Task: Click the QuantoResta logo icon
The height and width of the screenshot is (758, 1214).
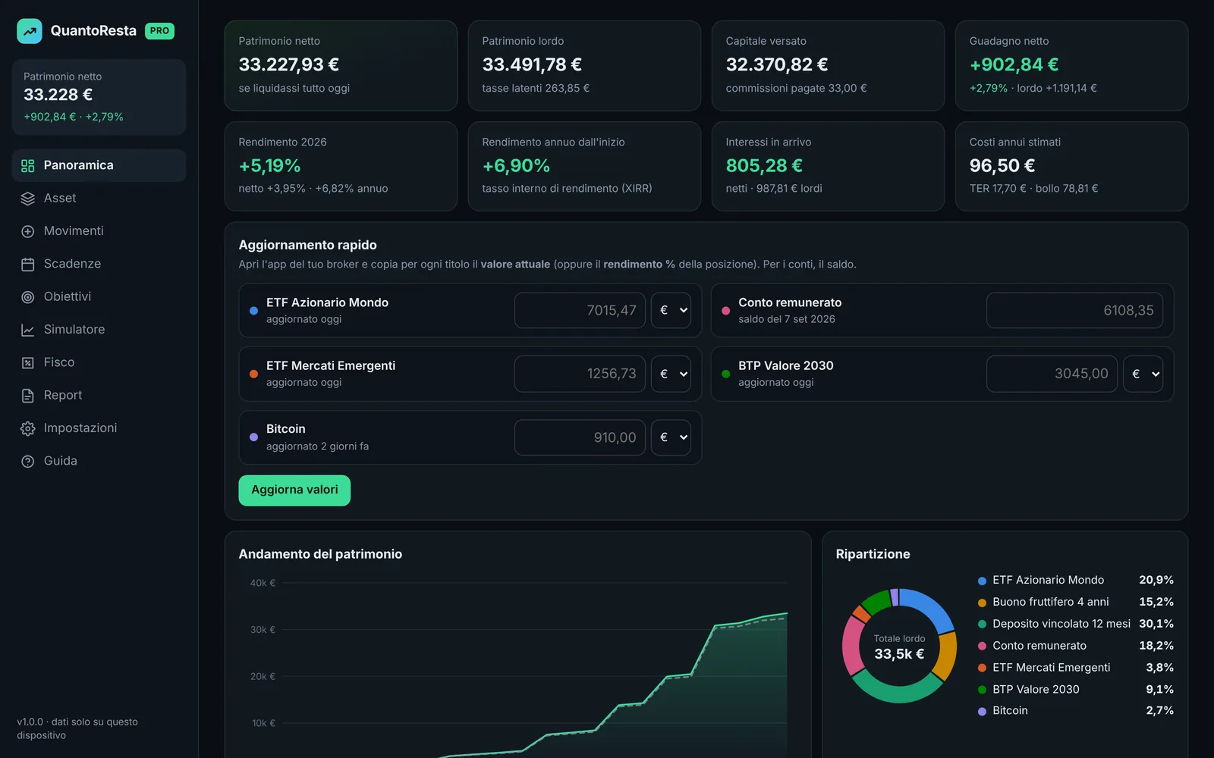Action: click(x=30, y=31)
